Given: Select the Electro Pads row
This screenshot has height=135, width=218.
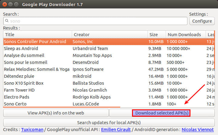Looking at the screenshot, I should click(x=109, y=97).
